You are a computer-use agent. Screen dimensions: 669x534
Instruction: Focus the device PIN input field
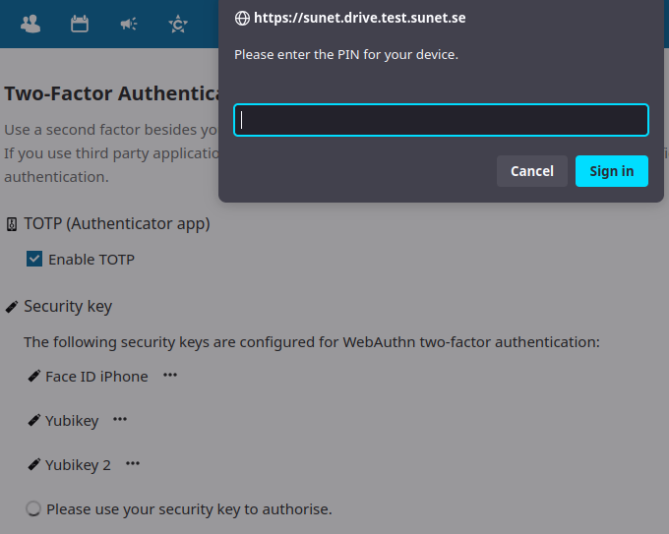point(441,120)
